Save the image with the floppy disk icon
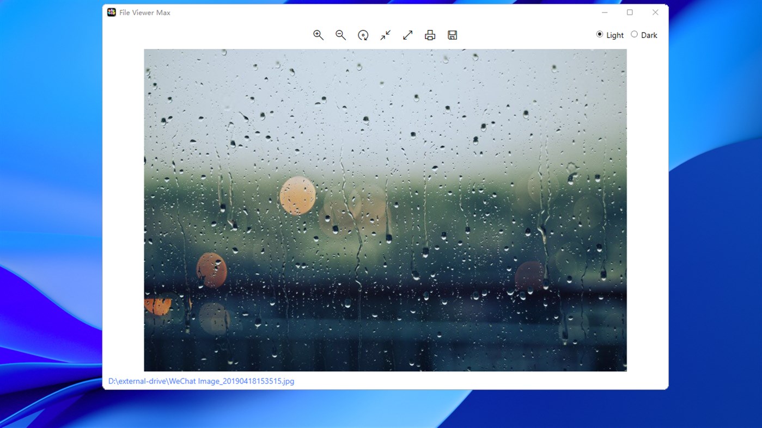762x428 pixels. pos(452,35)
